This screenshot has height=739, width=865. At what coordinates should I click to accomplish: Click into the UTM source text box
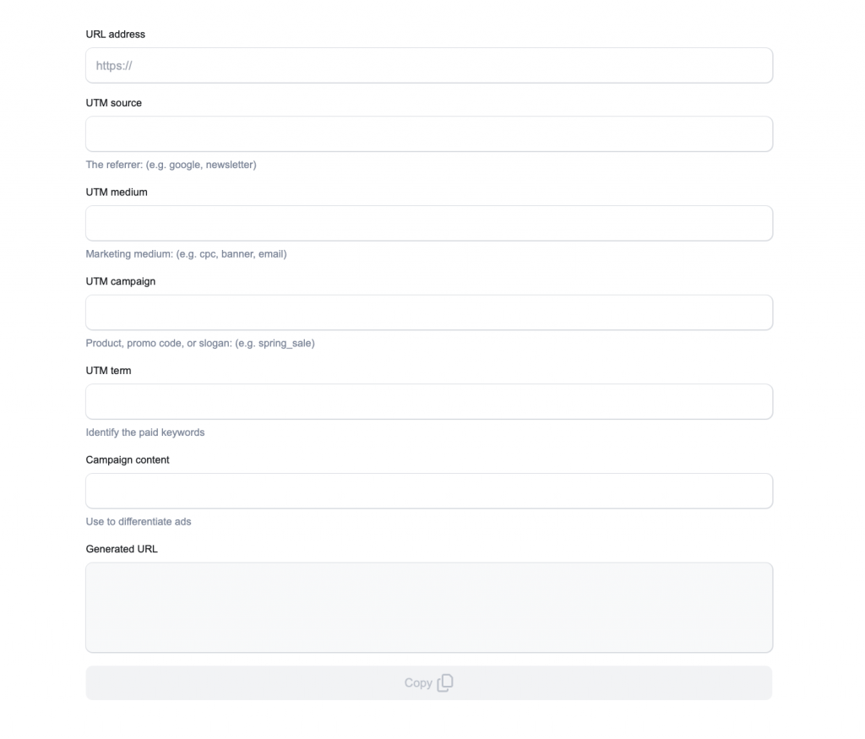429,134
